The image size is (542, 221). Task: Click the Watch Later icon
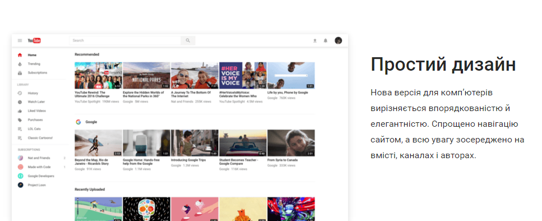point(20,102)
